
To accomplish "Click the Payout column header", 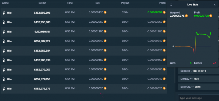I will (125, 3).
